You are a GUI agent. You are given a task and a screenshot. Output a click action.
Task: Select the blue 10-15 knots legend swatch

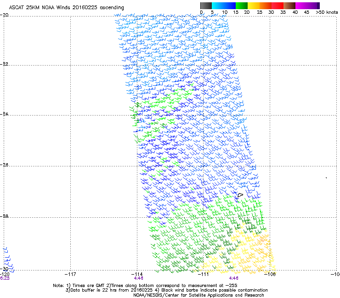point(230,6)
